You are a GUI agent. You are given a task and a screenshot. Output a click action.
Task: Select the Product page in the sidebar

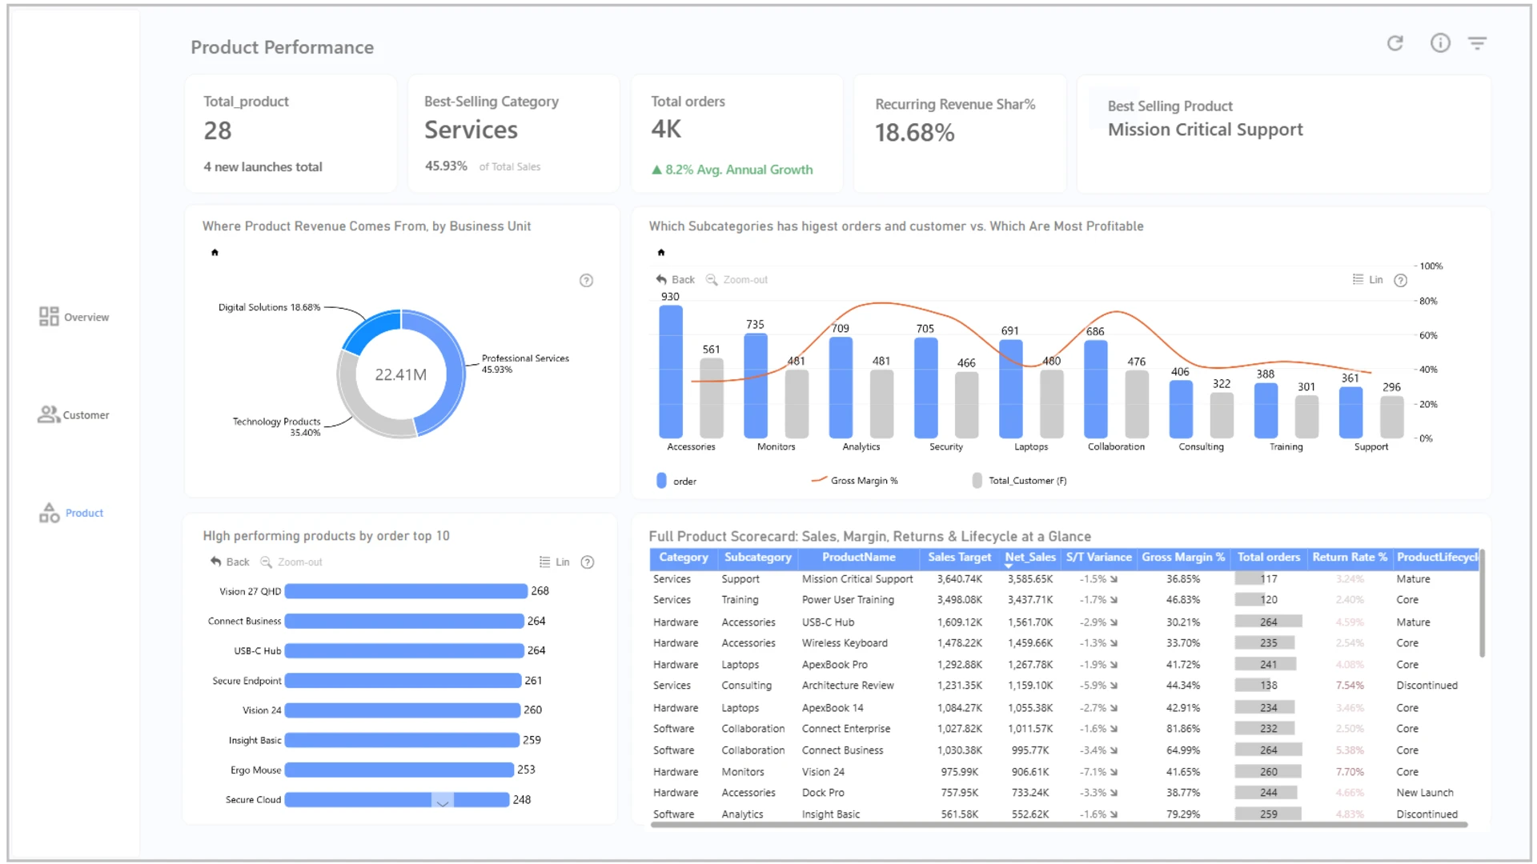tap(71, 513)
